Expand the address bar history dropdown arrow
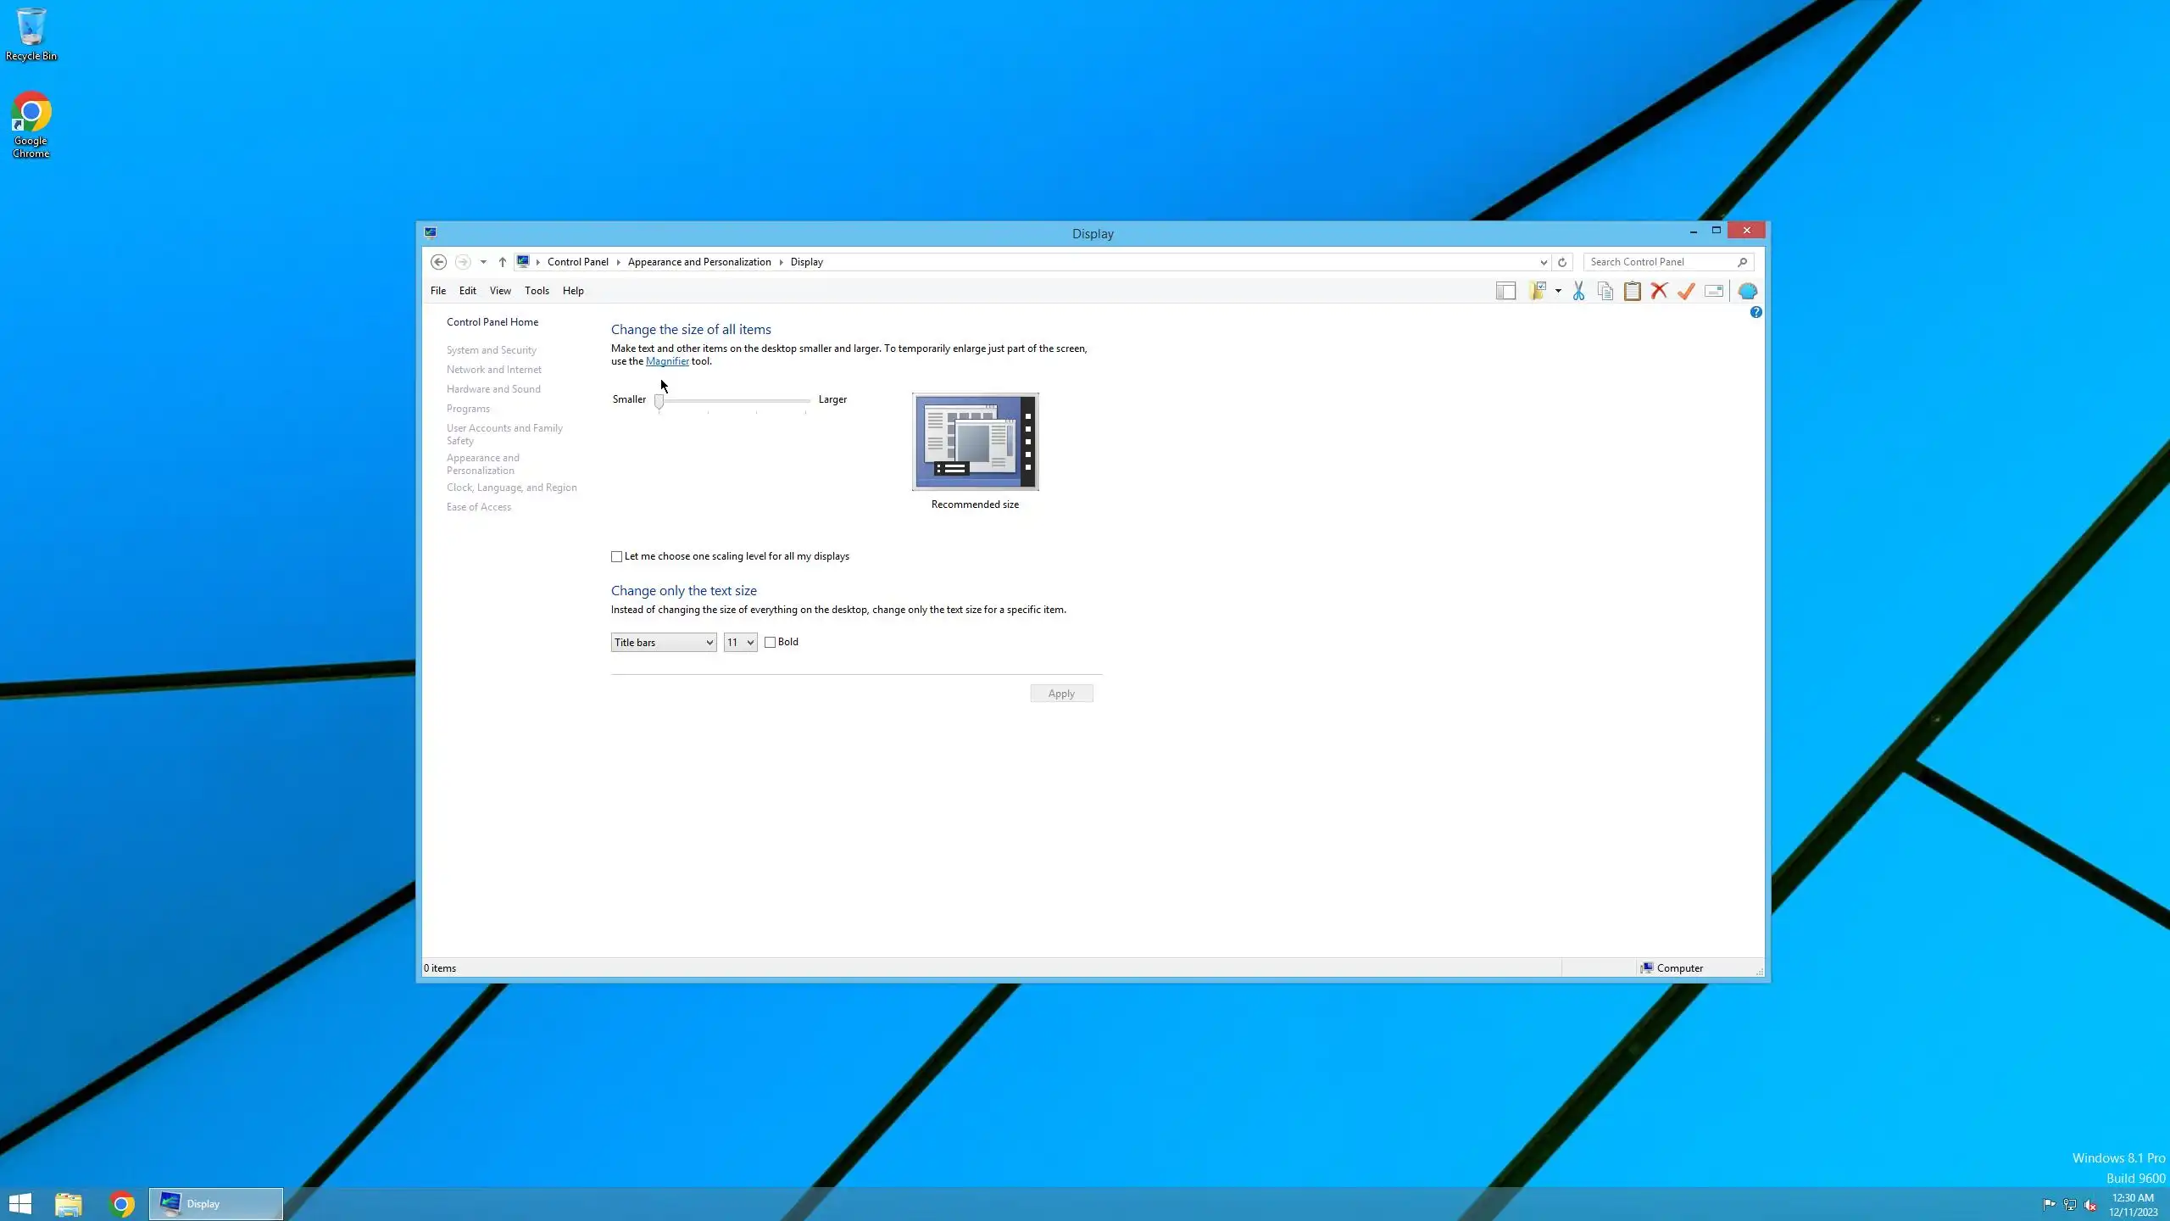Screen dimensions: 2170x1221 click(x=1543, y=262)
